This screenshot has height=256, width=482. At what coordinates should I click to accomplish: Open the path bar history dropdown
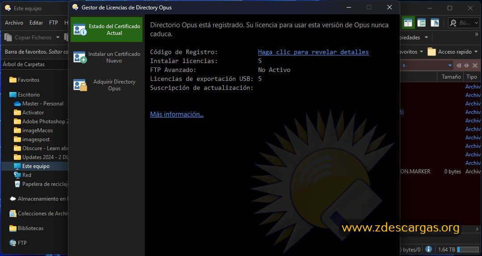point(450,66)
